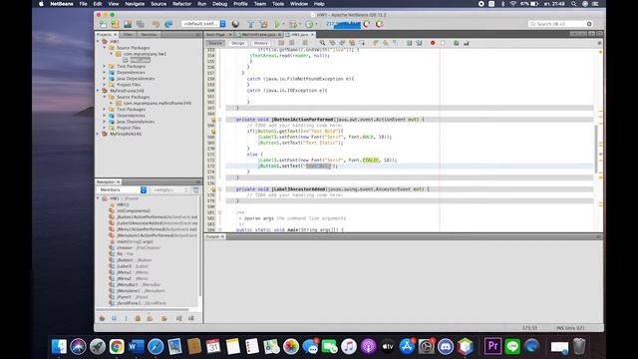The image size is (638, 359).
Task: Click the Debug Project toolbar icon
Action: pos(292,24)
